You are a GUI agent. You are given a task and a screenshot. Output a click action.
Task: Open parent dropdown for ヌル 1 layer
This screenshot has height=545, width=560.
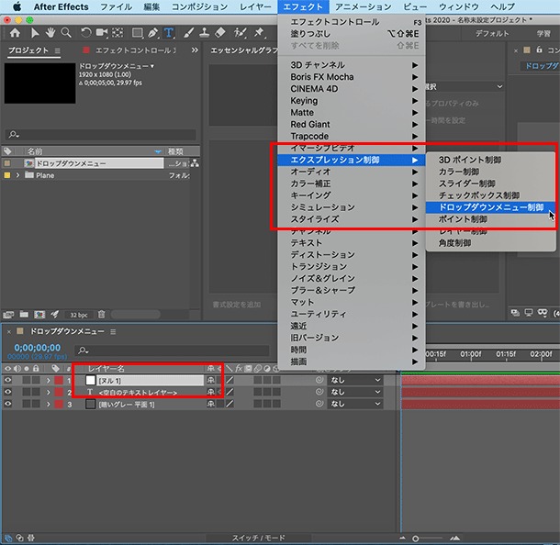tap(355, 380)
